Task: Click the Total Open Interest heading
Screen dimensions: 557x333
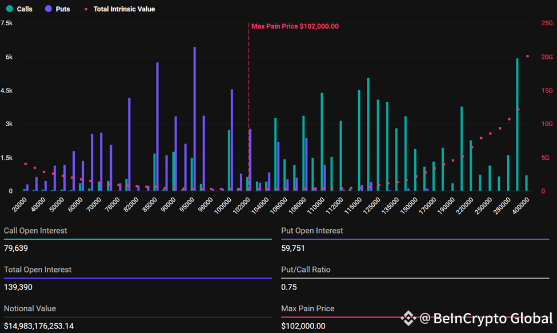Action: pos(38,270)
